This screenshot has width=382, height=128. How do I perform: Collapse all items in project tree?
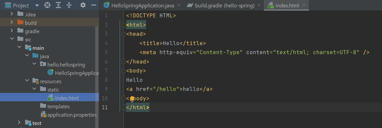pos(69,5)
